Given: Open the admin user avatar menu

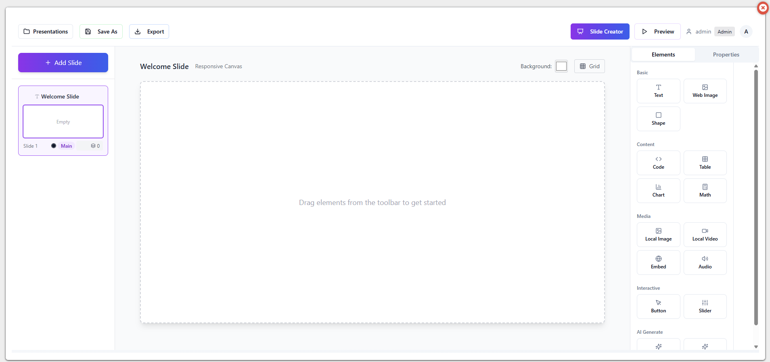Looking at the screenshot, I should tap(746, 31).
